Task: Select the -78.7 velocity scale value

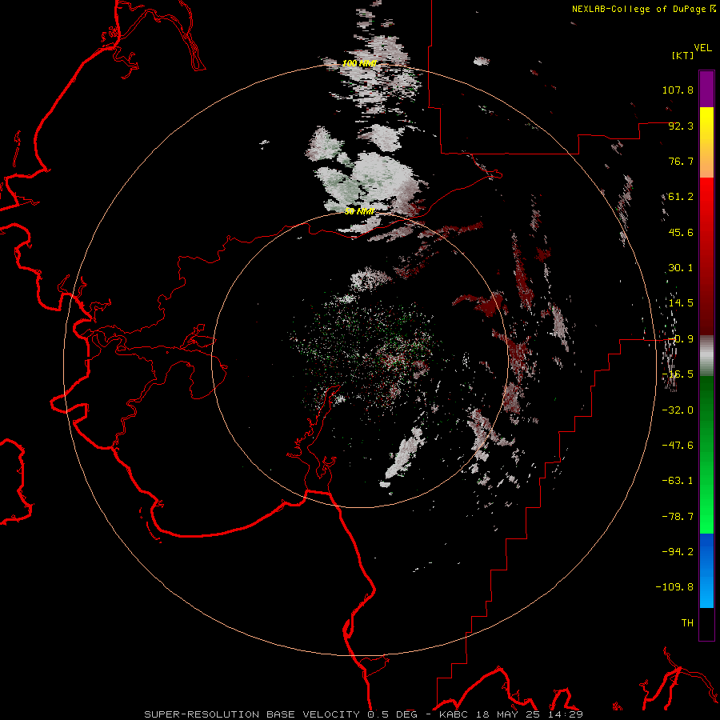Action: coord(678,517)
